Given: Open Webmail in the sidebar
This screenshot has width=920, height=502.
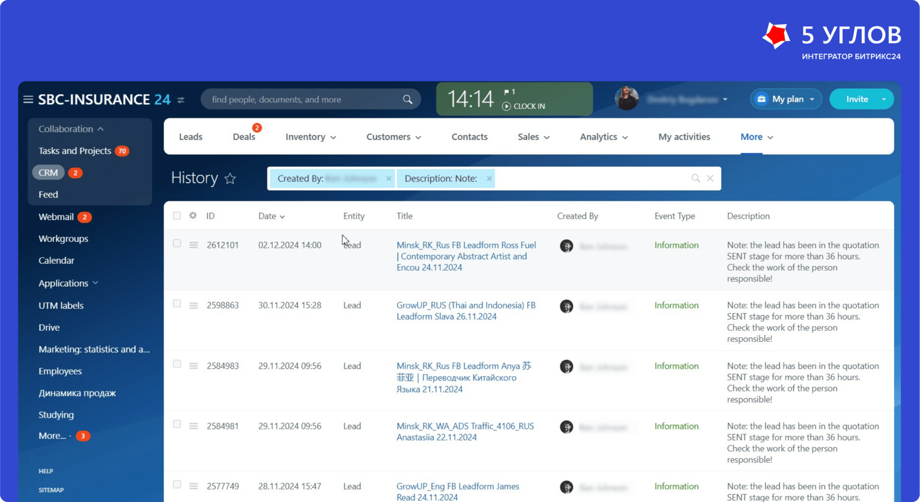Looking at the screenshot, I should [56, 217].
